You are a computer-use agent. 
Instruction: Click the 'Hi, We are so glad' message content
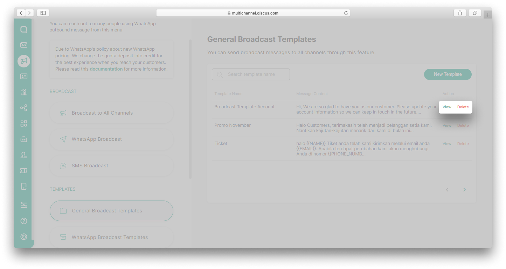coord(366,109)
